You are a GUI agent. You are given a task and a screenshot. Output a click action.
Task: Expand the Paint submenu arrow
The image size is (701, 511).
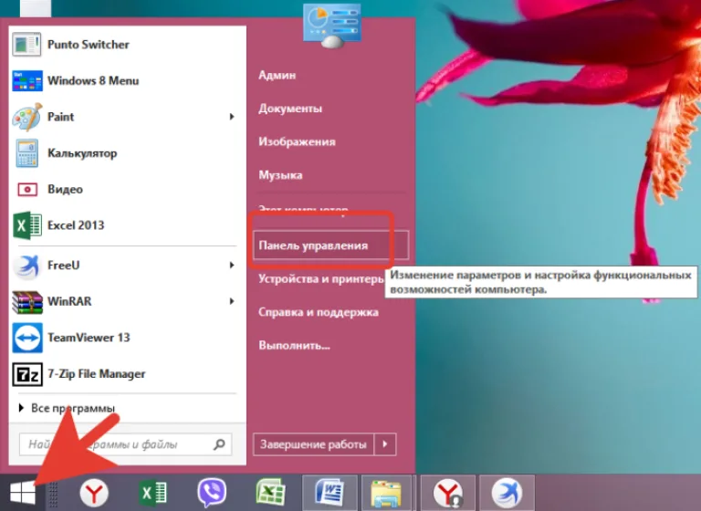[232, 117]
